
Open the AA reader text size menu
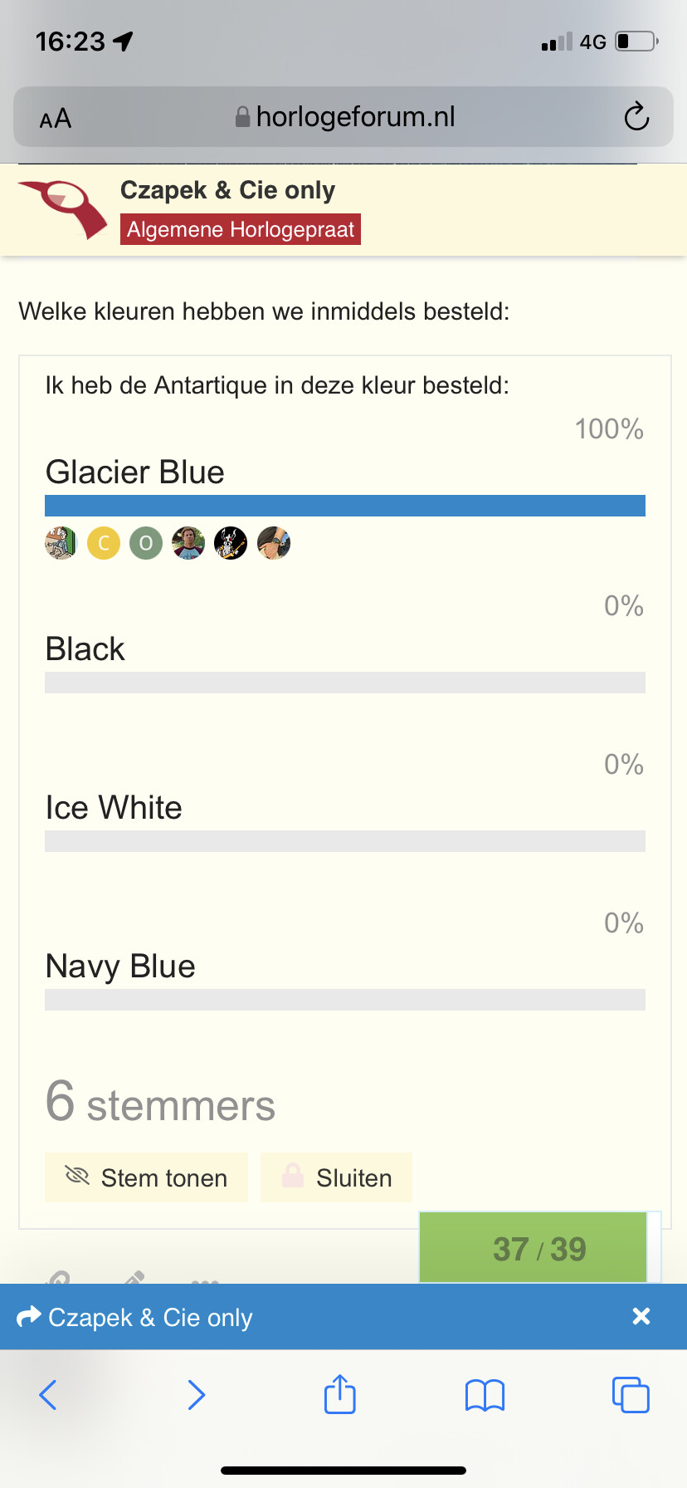click(x=56, y=119)
